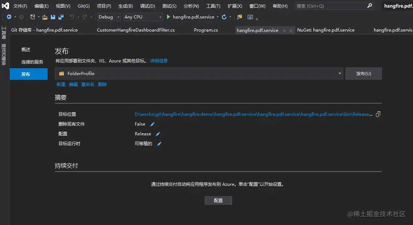Click the 新建 profile link
Screen dimensions: 413x225
click(x=61, y=84)
